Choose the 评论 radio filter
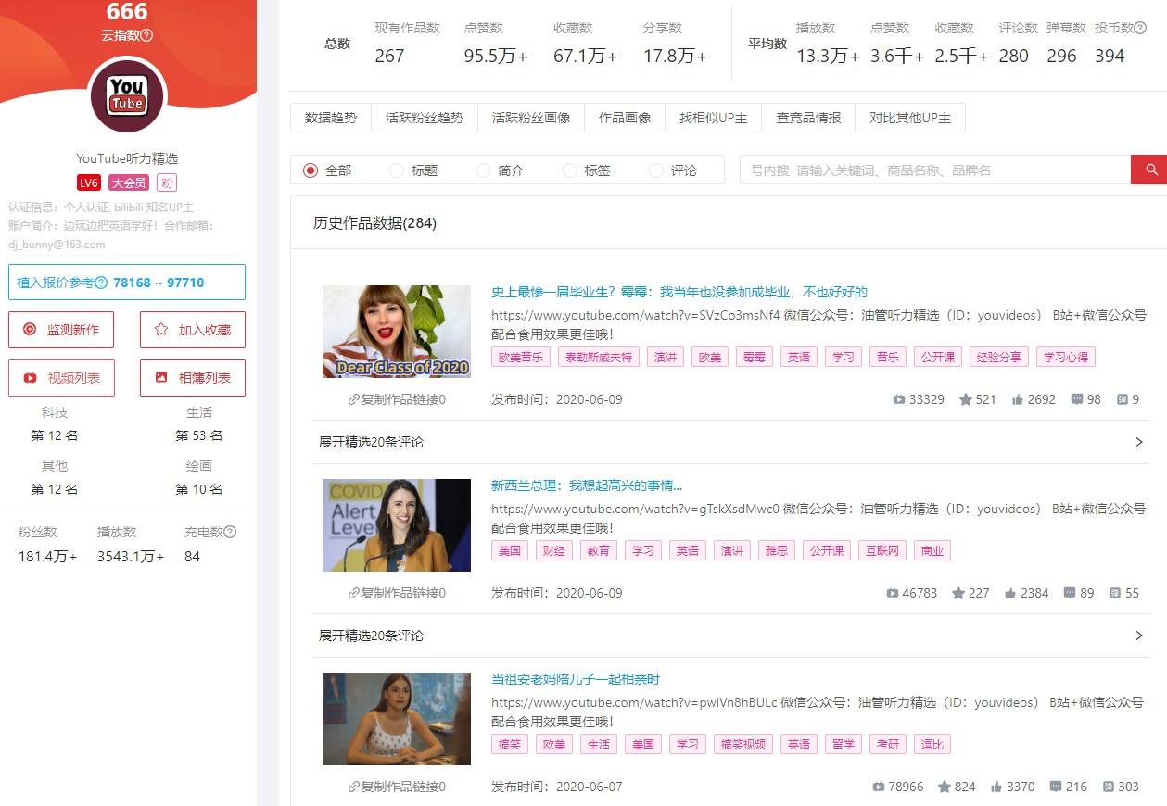1167x806 pixels. (656, 170)
